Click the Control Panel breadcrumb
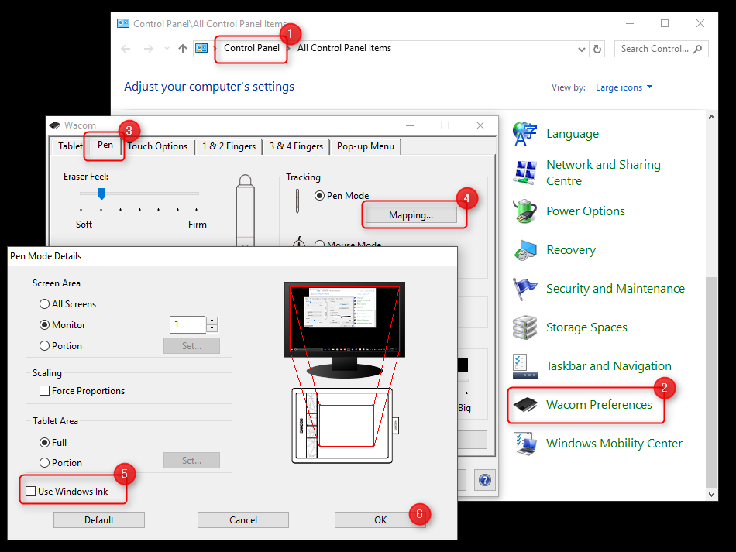Viewport: 736px width, 552px height. (x=252, y=48)
